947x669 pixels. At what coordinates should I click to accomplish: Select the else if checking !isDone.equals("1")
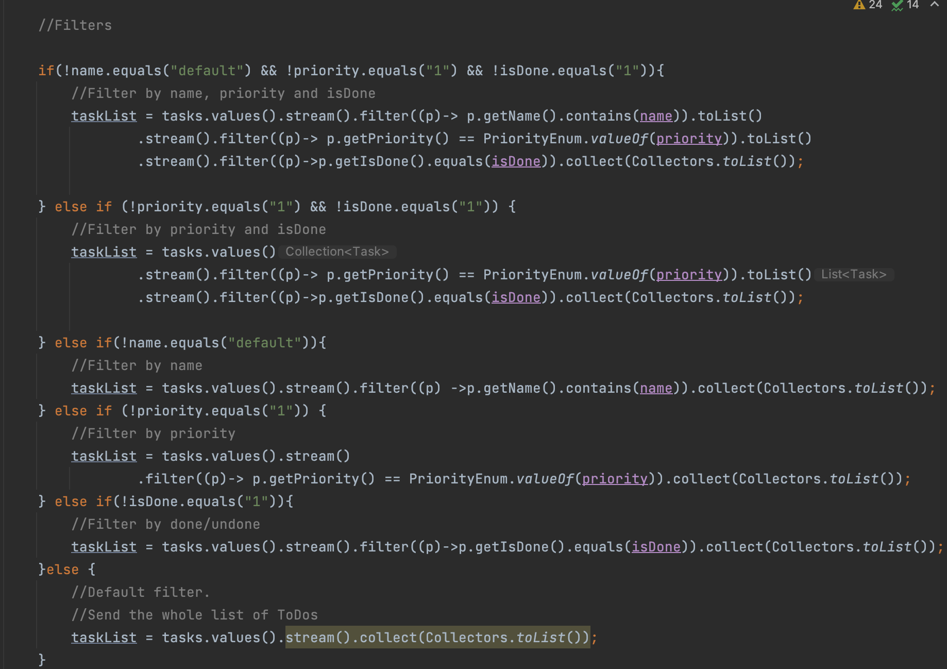[x=165, y=501]
